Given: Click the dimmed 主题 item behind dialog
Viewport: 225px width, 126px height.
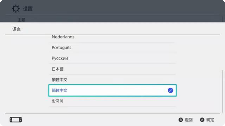Looking at the screenshot, I should pyautogui.click(x=21, y=20).
